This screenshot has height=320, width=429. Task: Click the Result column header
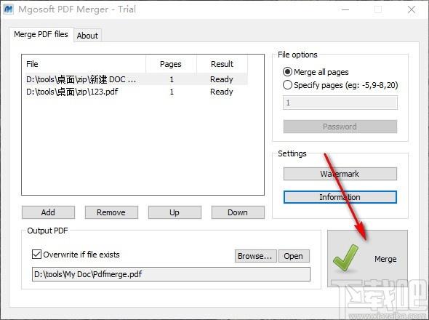click(x=222, y=64)
